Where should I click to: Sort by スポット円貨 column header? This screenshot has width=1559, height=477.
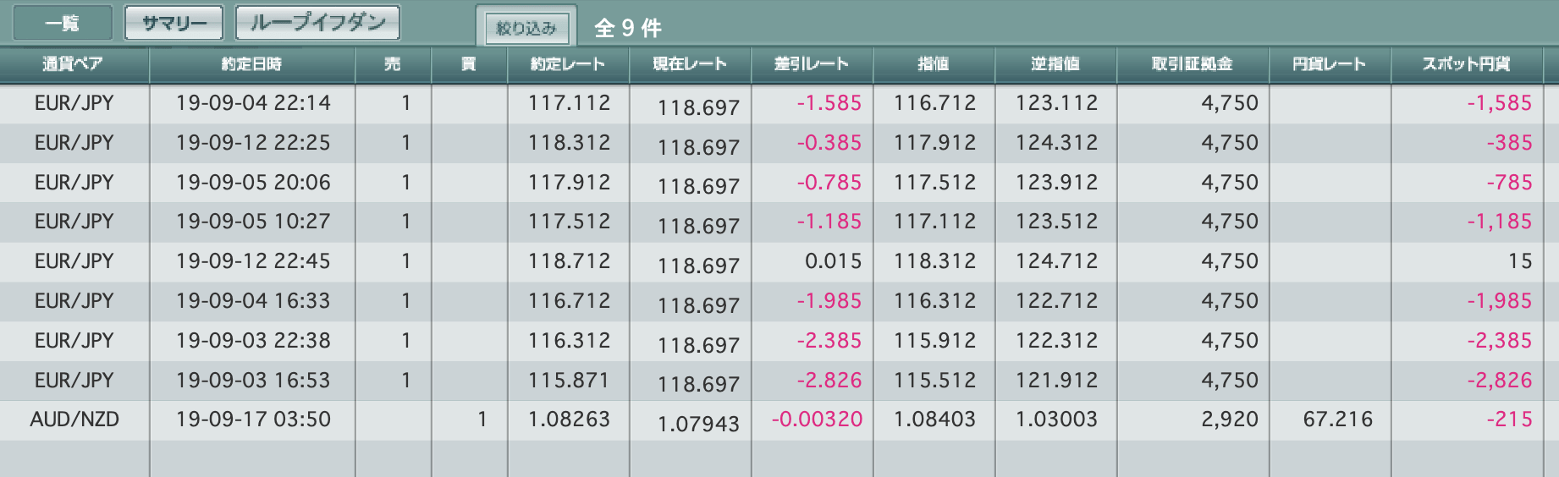point(1467,64)
